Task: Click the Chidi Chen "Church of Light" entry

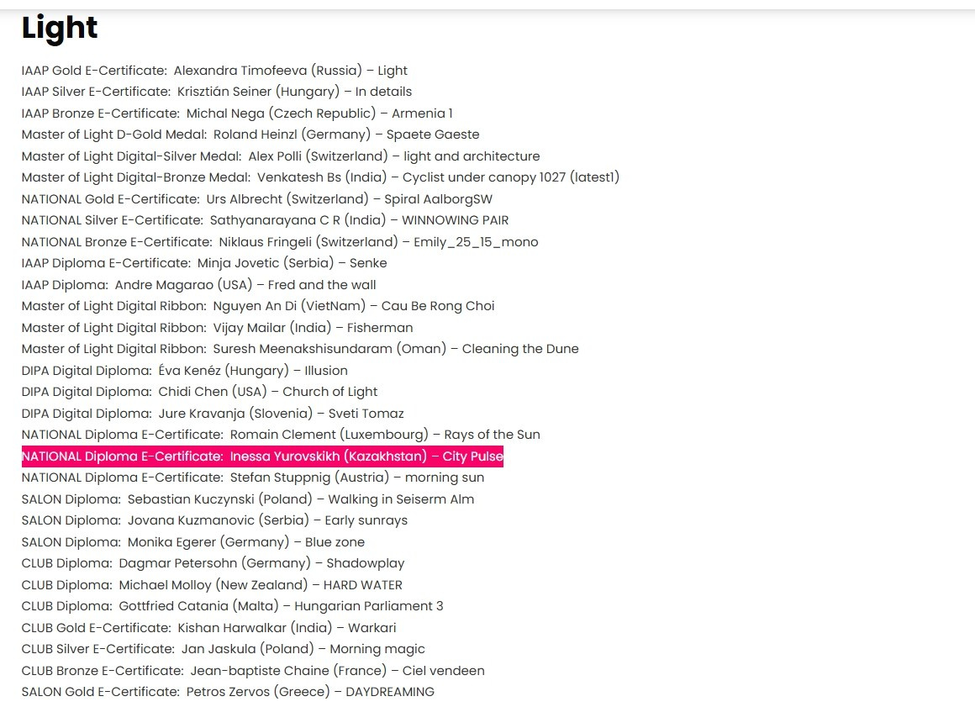Action: coord(199,392)
